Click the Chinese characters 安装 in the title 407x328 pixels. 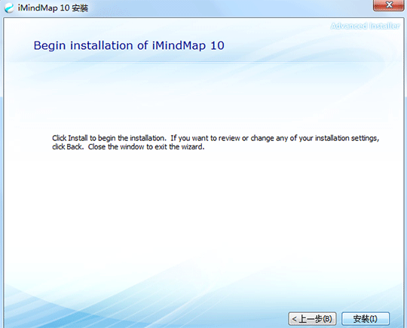tap(80, 8)
